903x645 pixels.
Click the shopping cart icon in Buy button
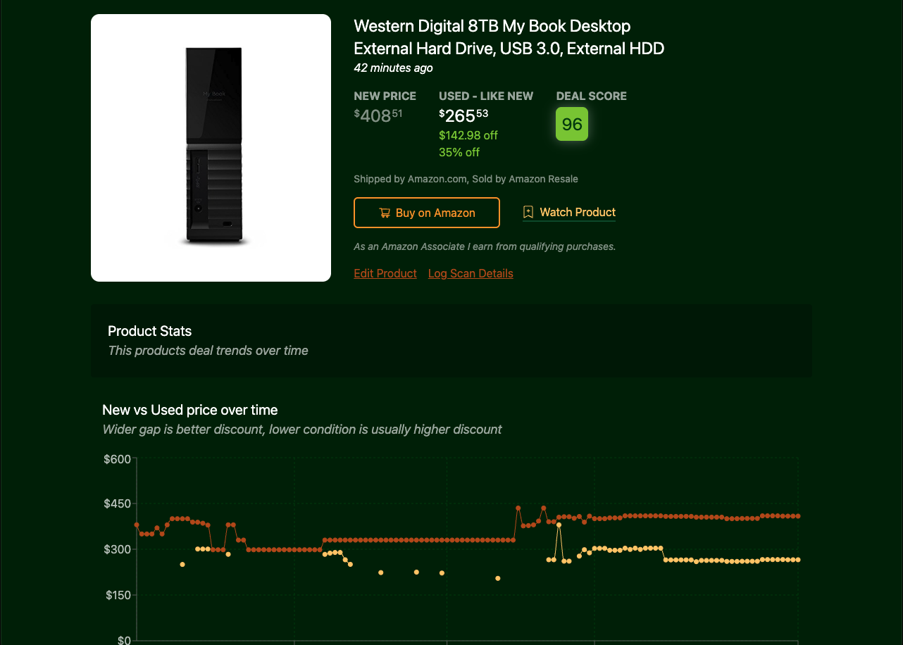coord(385,213)
